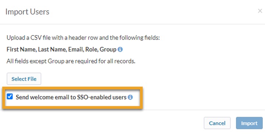Click the info icon beside Group field list
The image size is (265, 134).
tap(120, 49)
